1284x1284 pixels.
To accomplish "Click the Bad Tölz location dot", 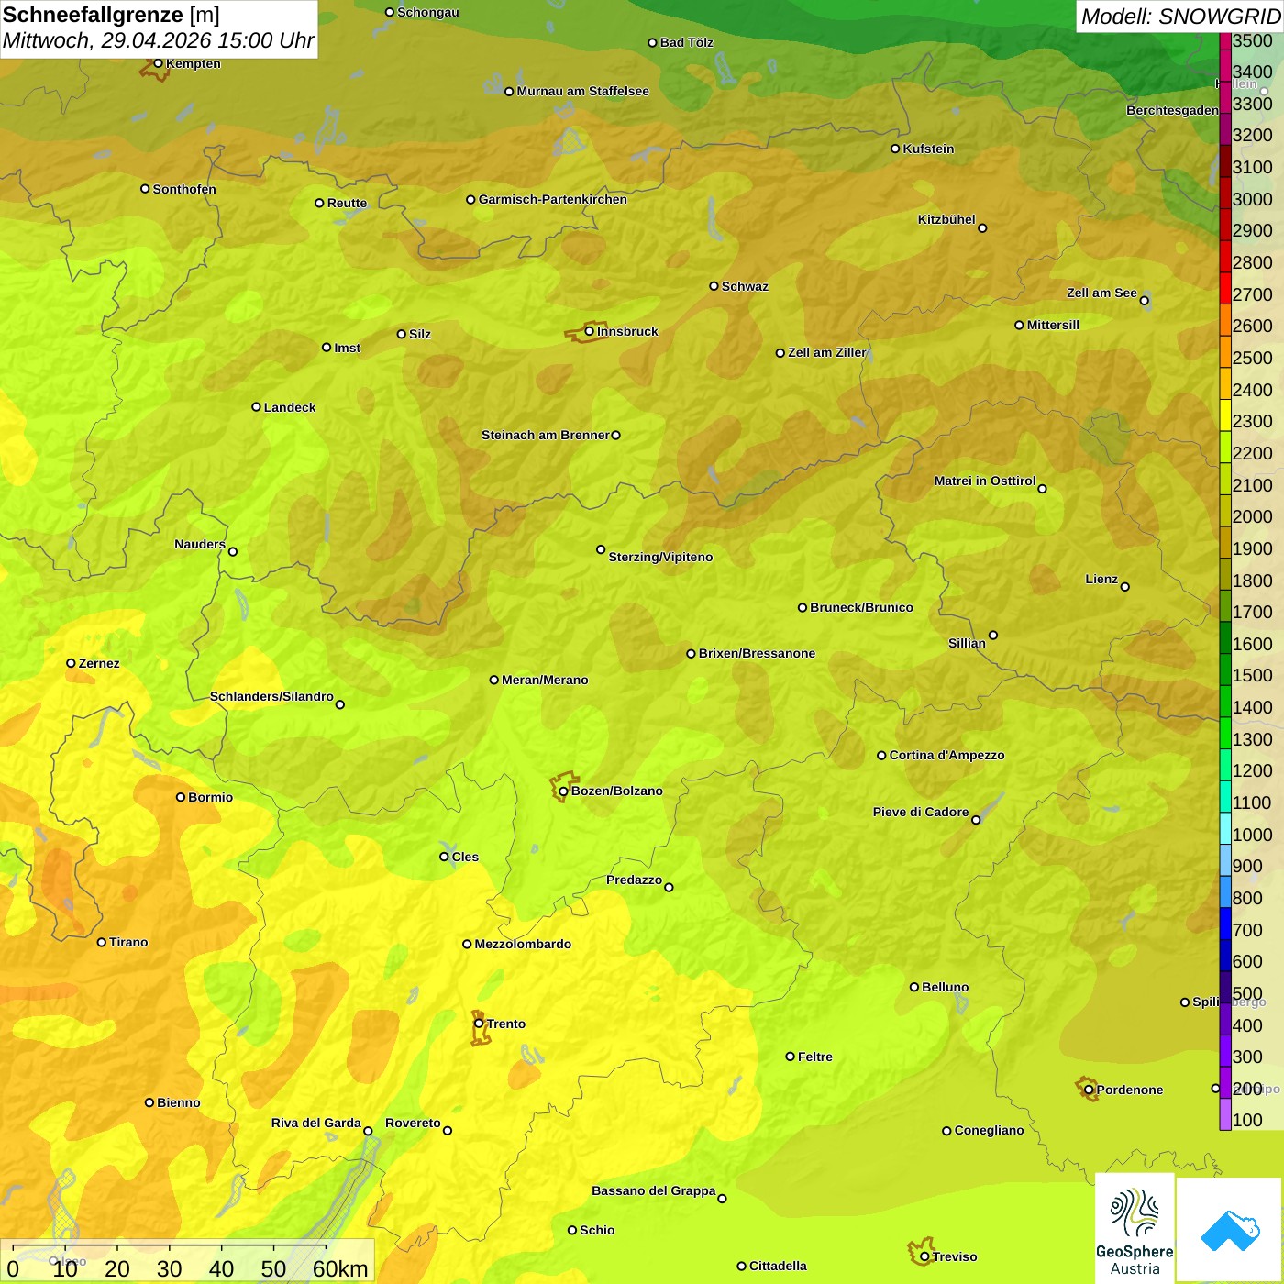I will click(652, 42).
